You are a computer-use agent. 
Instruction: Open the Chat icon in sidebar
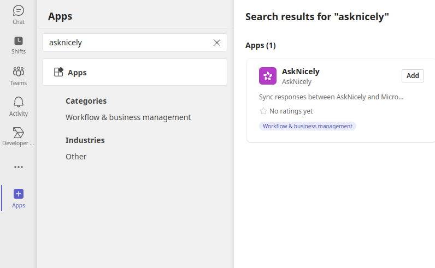point(19,11)
